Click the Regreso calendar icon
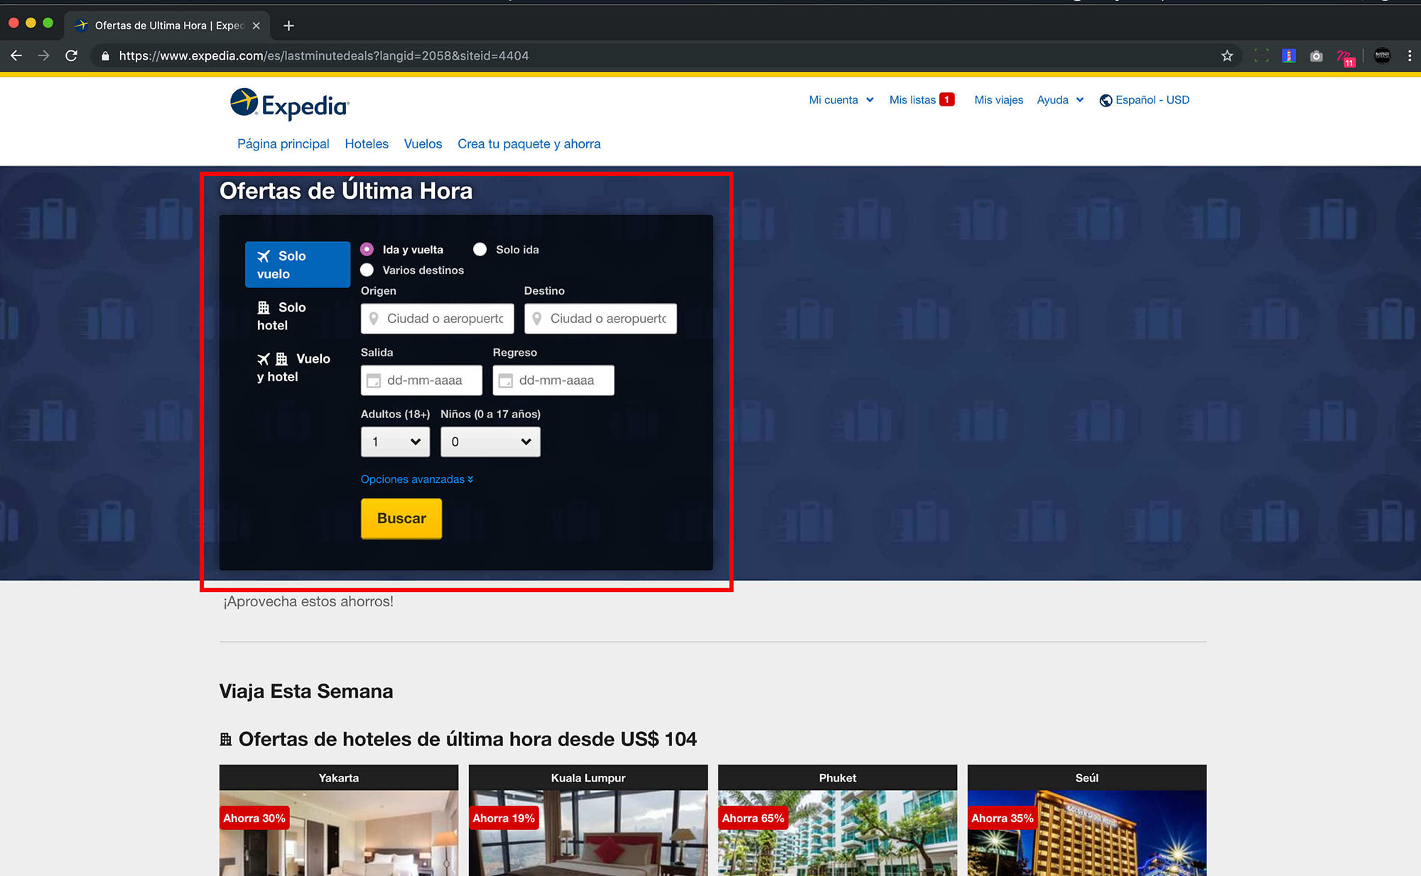 pyautogui.click(x=506, y=380)
